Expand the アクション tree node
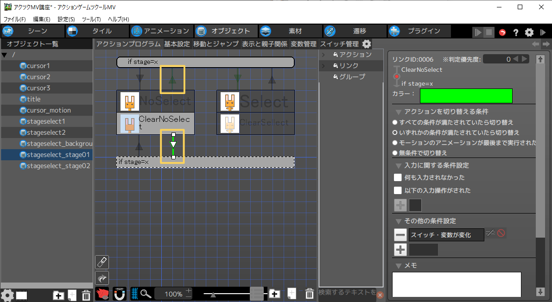 coord(323,55)
